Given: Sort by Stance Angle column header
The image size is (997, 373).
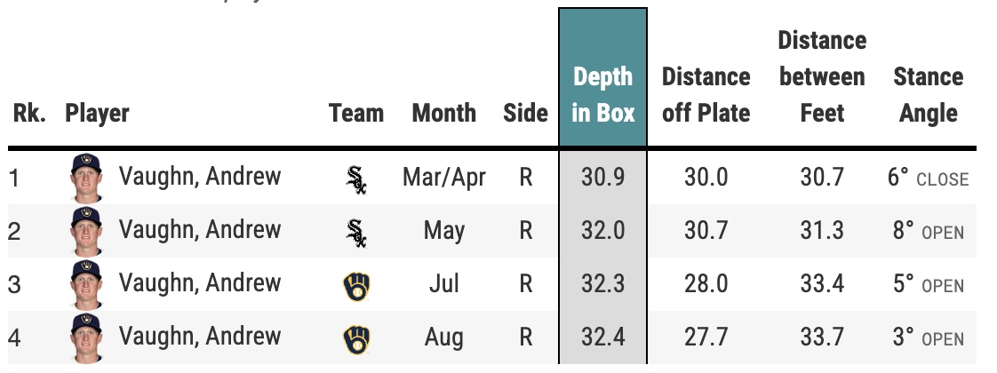Looking at the screenshot, I should click(x=928, y=94).
